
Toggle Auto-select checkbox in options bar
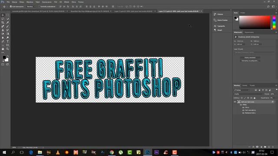[11, 6]
